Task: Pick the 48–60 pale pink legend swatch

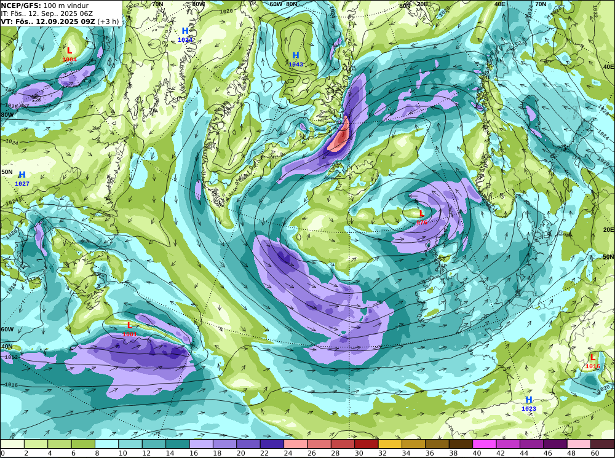Action: (579, 444)
